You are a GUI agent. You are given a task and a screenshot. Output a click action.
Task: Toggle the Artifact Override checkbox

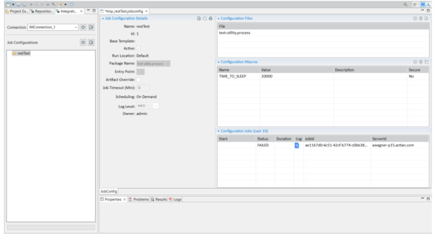tap(138, 80)
